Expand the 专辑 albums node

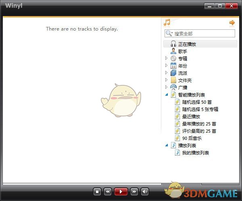tap(166, 59)
